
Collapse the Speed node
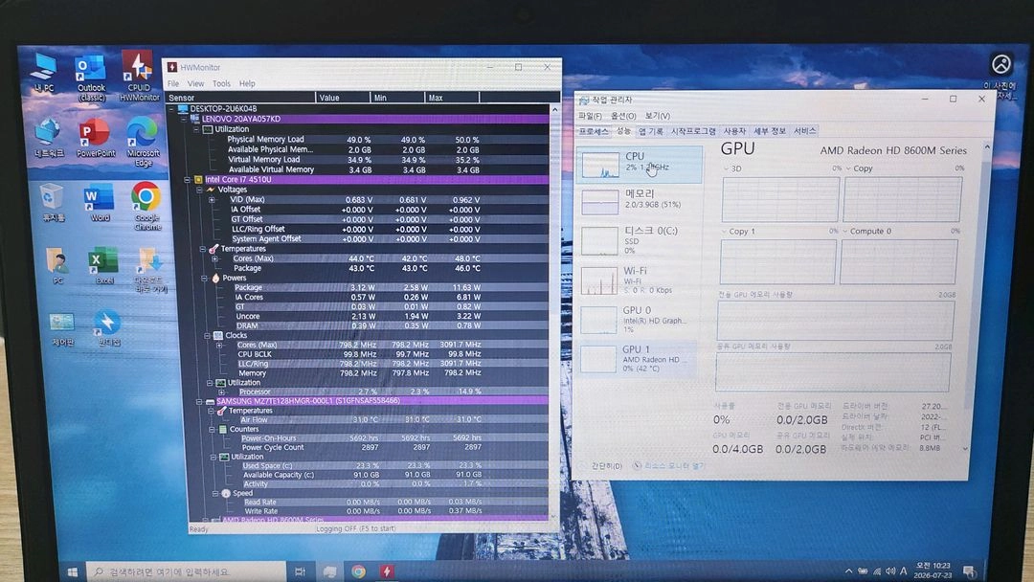click(215, 493)
